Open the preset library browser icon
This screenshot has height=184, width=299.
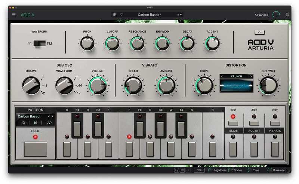point(115,15)
